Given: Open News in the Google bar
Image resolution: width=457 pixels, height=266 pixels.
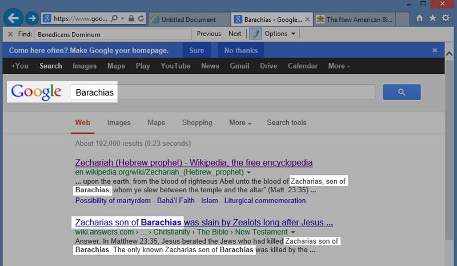Looking at the screenshot, I should [x=210, y=66].
